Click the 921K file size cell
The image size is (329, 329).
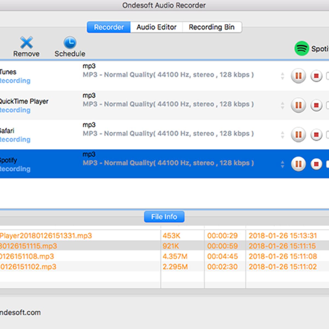click(171, 246)
